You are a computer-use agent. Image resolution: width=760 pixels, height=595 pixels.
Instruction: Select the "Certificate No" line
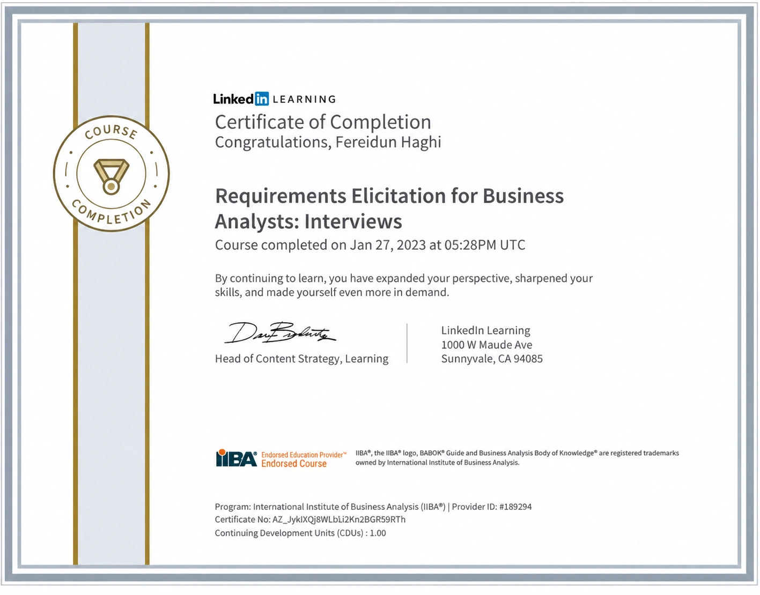310,519
